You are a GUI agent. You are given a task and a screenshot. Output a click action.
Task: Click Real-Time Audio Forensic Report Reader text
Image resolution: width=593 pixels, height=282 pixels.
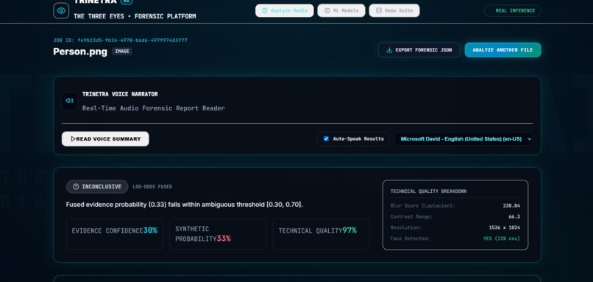154,108
